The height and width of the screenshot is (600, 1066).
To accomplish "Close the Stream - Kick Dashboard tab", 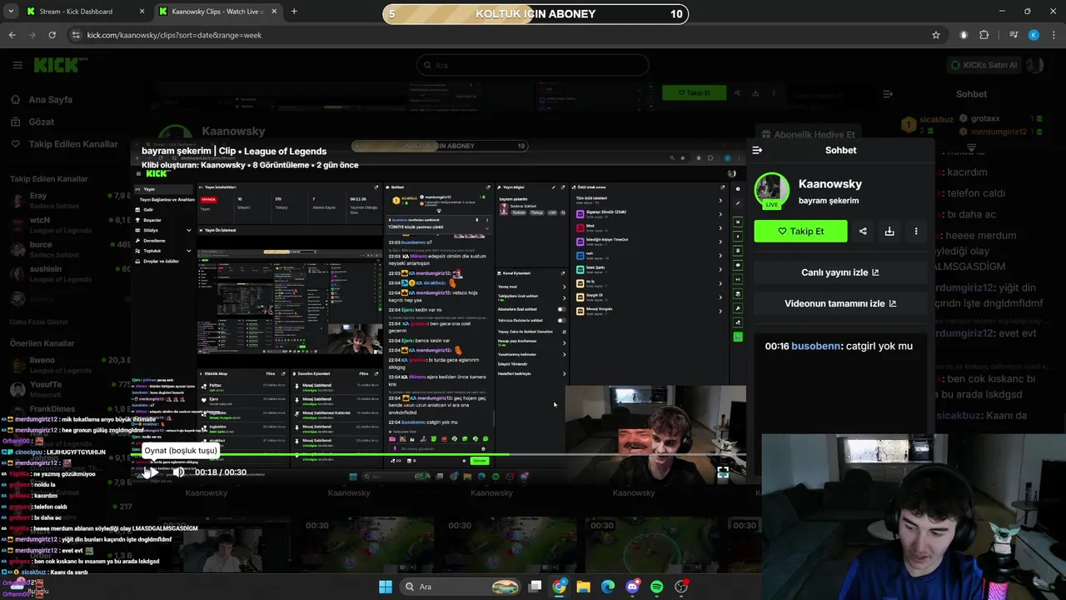I will (x=142, y=12).
